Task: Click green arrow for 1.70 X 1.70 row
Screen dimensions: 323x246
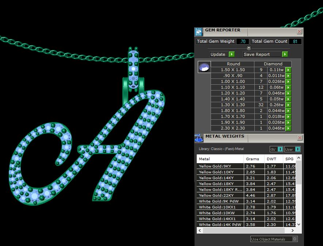Action: point(288,116)
